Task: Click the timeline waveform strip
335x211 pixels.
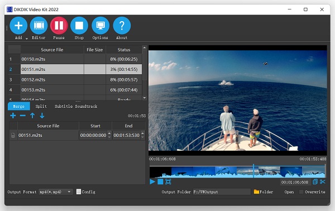Action: (x=238, y=172)
